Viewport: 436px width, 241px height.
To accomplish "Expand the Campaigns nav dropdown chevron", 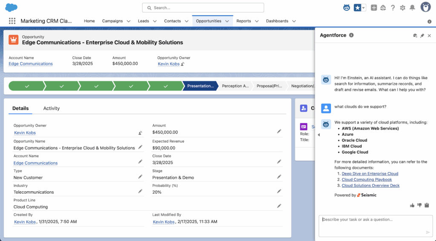I will [x=129, y=21].
